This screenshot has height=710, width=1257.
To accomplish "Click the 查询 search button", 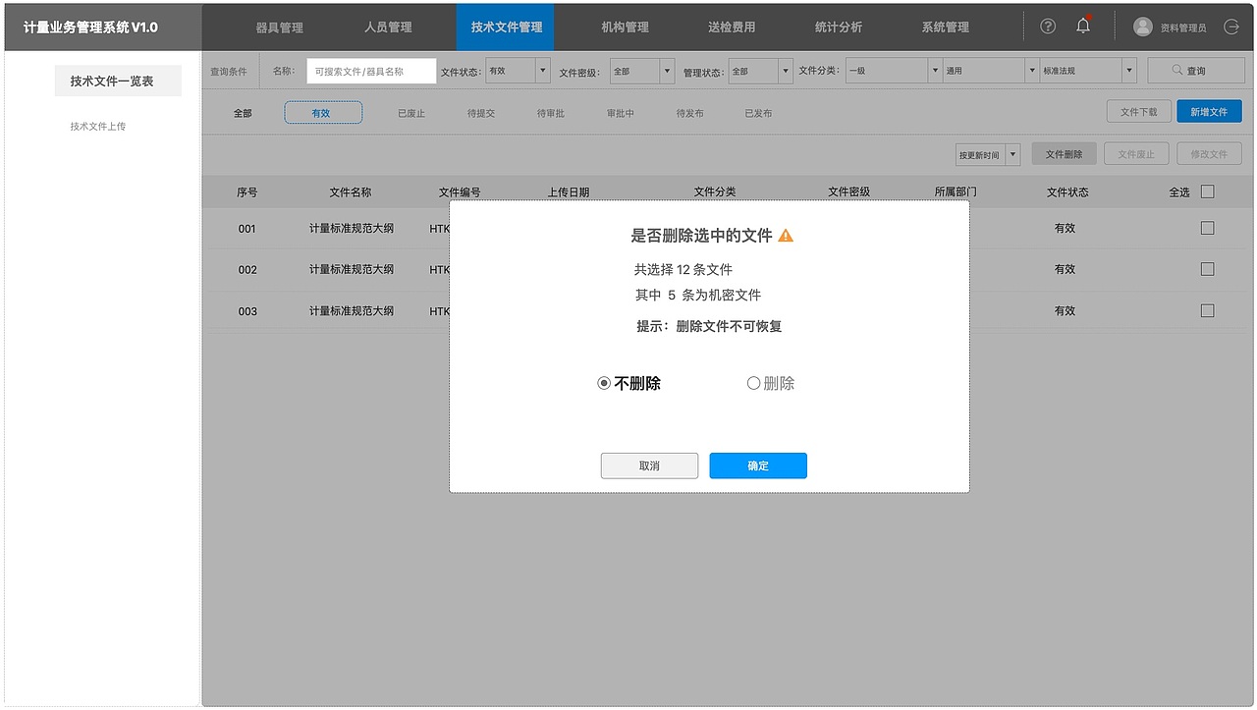I will pos(1195,71).
